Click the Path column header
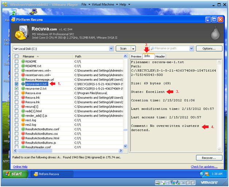 point(98,56)
